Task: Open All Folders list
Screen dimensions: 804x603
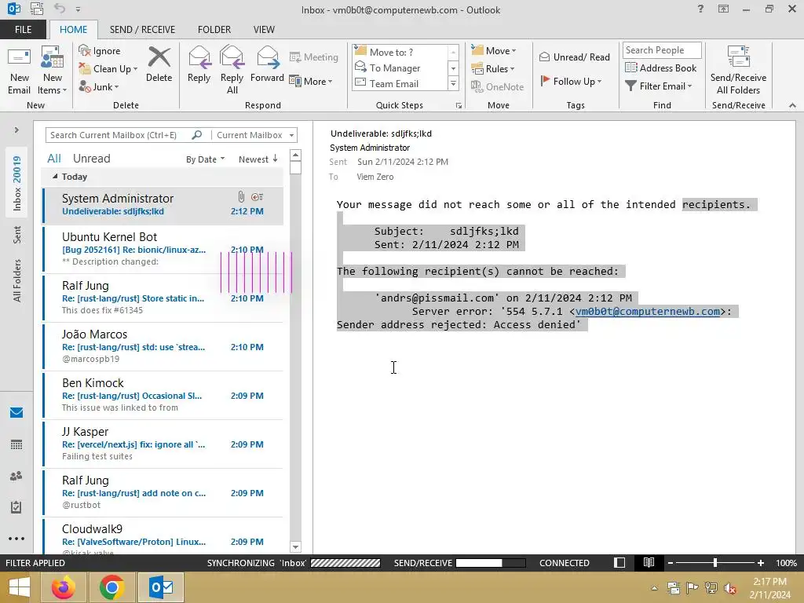Action: pyautogui.click(x=17, y=280)
